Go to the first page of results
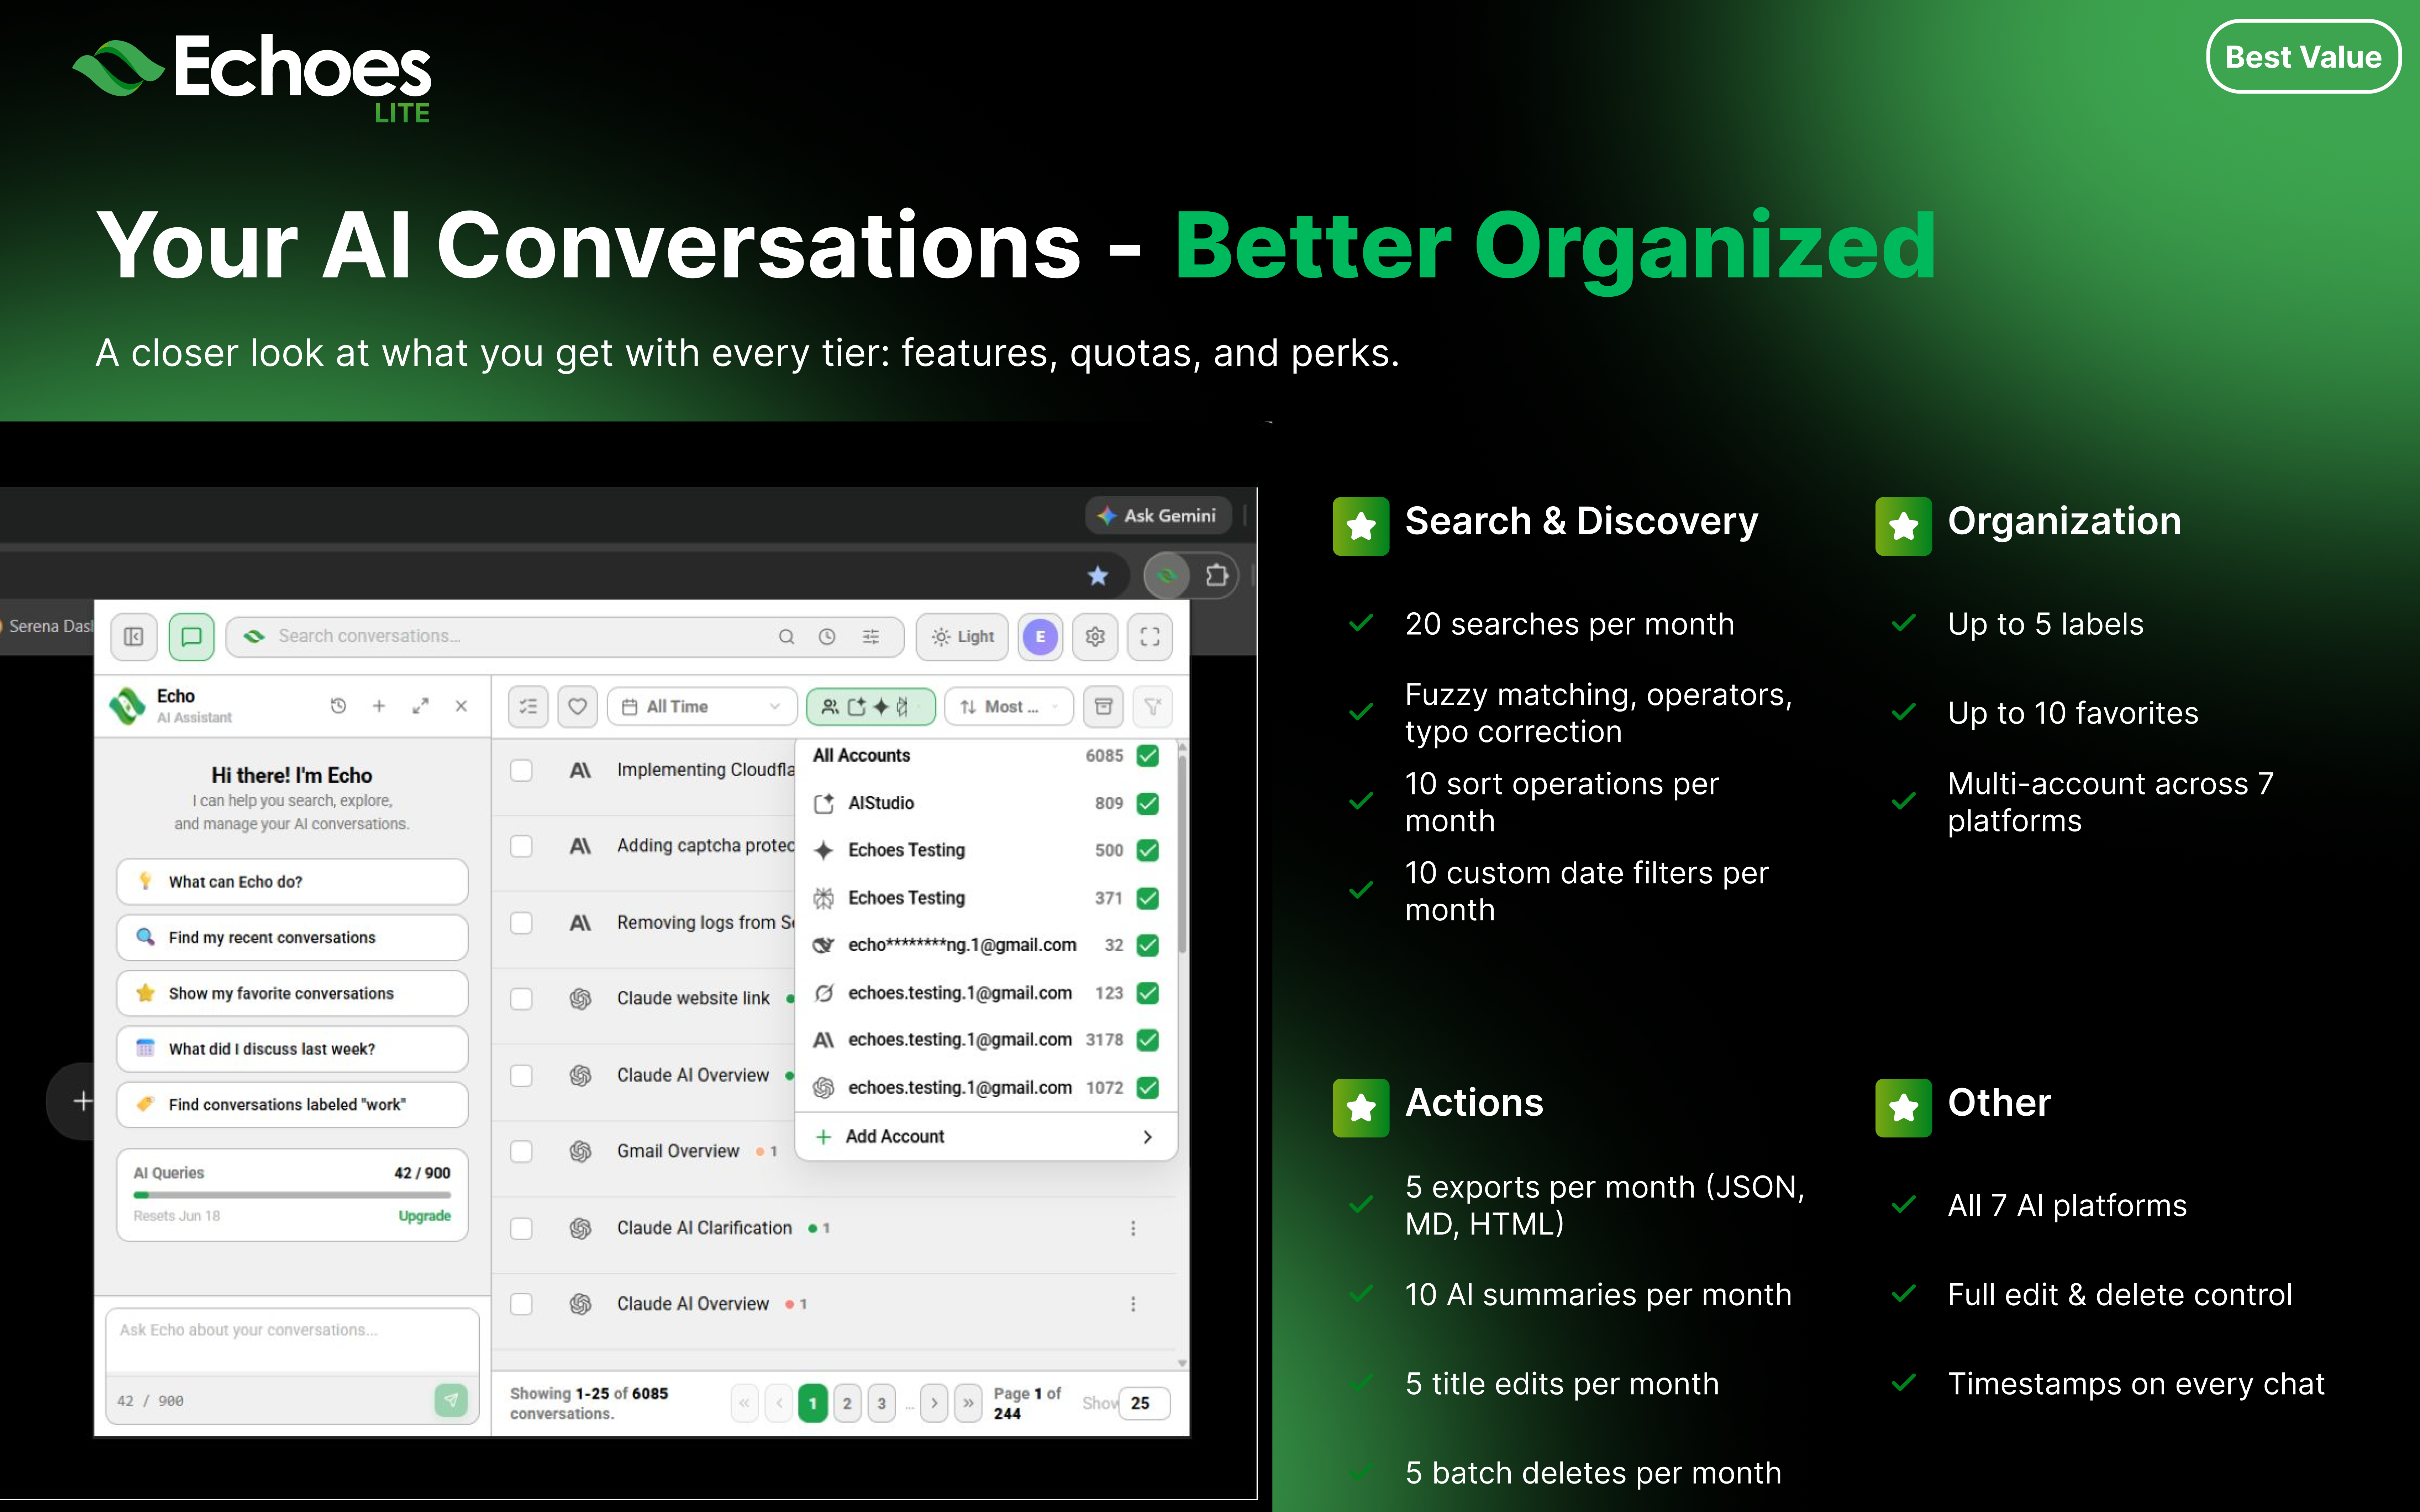 pyautogui.click(x=744, y=1403)
